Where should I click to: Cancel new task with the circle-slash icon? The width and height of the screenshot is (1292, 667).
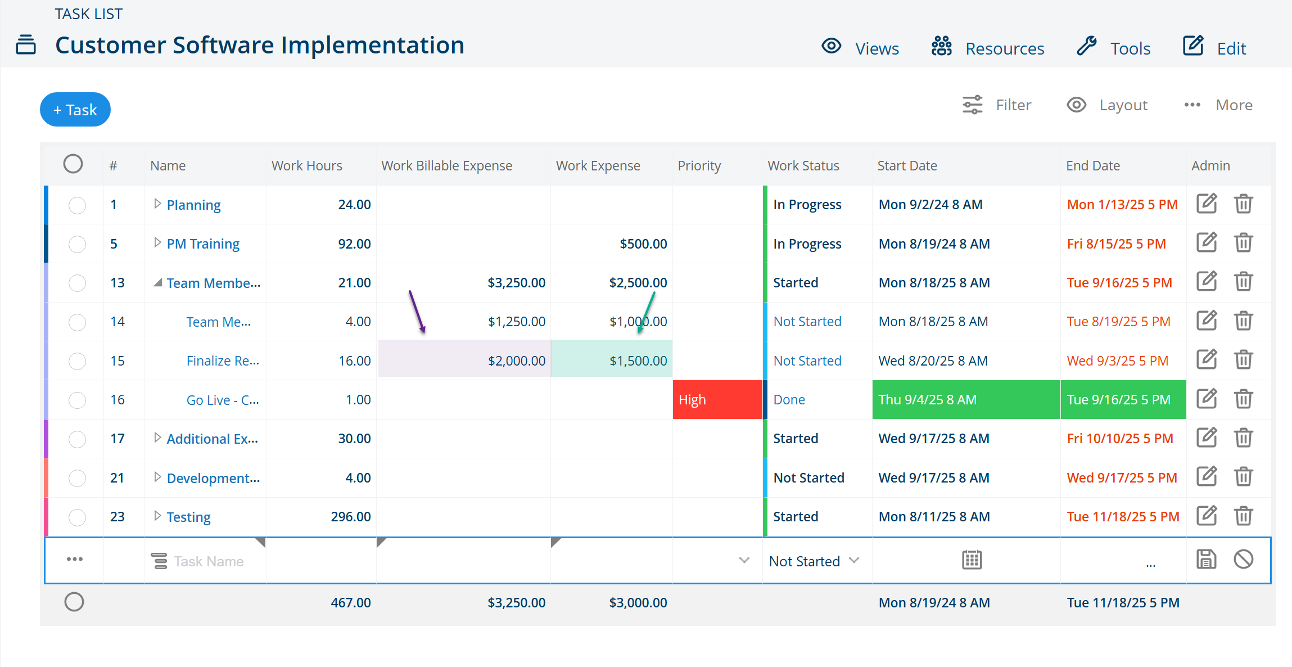coord(1243,560)
